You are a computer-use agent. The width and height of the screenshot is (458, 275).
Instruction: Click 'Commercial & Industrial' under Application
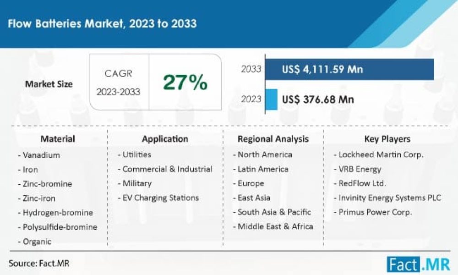click(x=167, y=169)
